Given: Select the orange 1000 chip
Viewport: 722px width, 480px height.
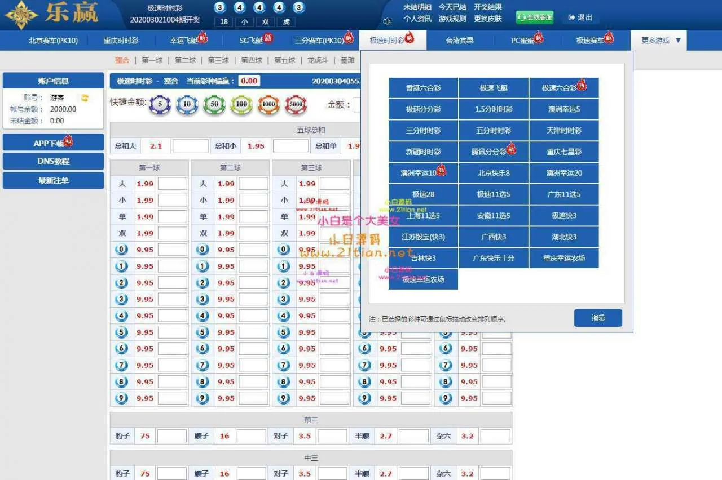Looking at the screenshot, I should (x=268, y=105).
